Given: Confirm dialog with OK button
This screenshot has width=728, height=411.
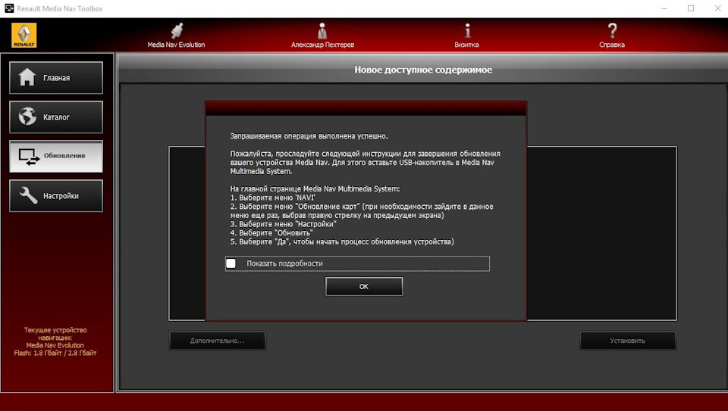Looking at the screenshot, I should tap(364, 287).
